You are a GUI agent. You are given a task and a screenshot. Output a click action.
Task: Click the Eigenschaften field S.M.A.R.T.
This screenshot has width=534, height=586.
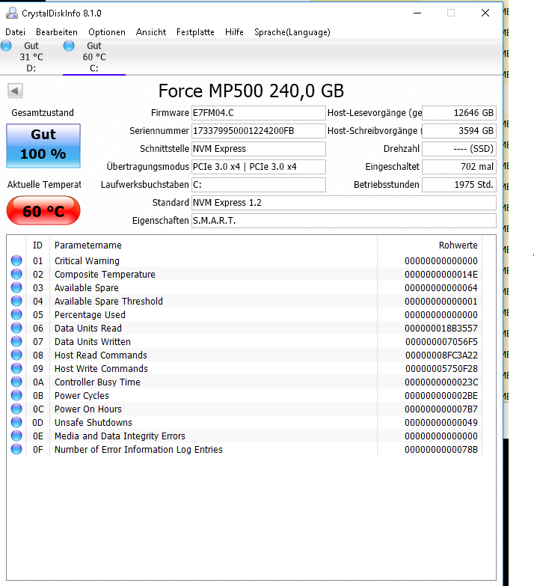pyautogui.click(x=343, y=221)
